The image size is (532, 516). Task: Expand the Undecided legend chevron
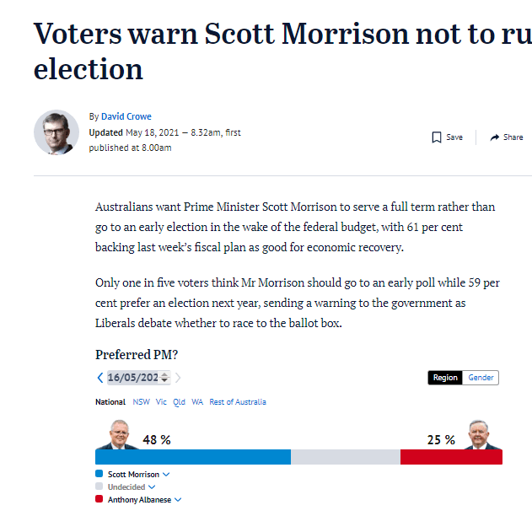(152, 486)
